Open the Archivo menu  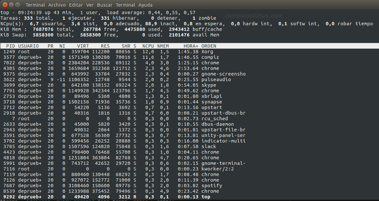(57, 5)
